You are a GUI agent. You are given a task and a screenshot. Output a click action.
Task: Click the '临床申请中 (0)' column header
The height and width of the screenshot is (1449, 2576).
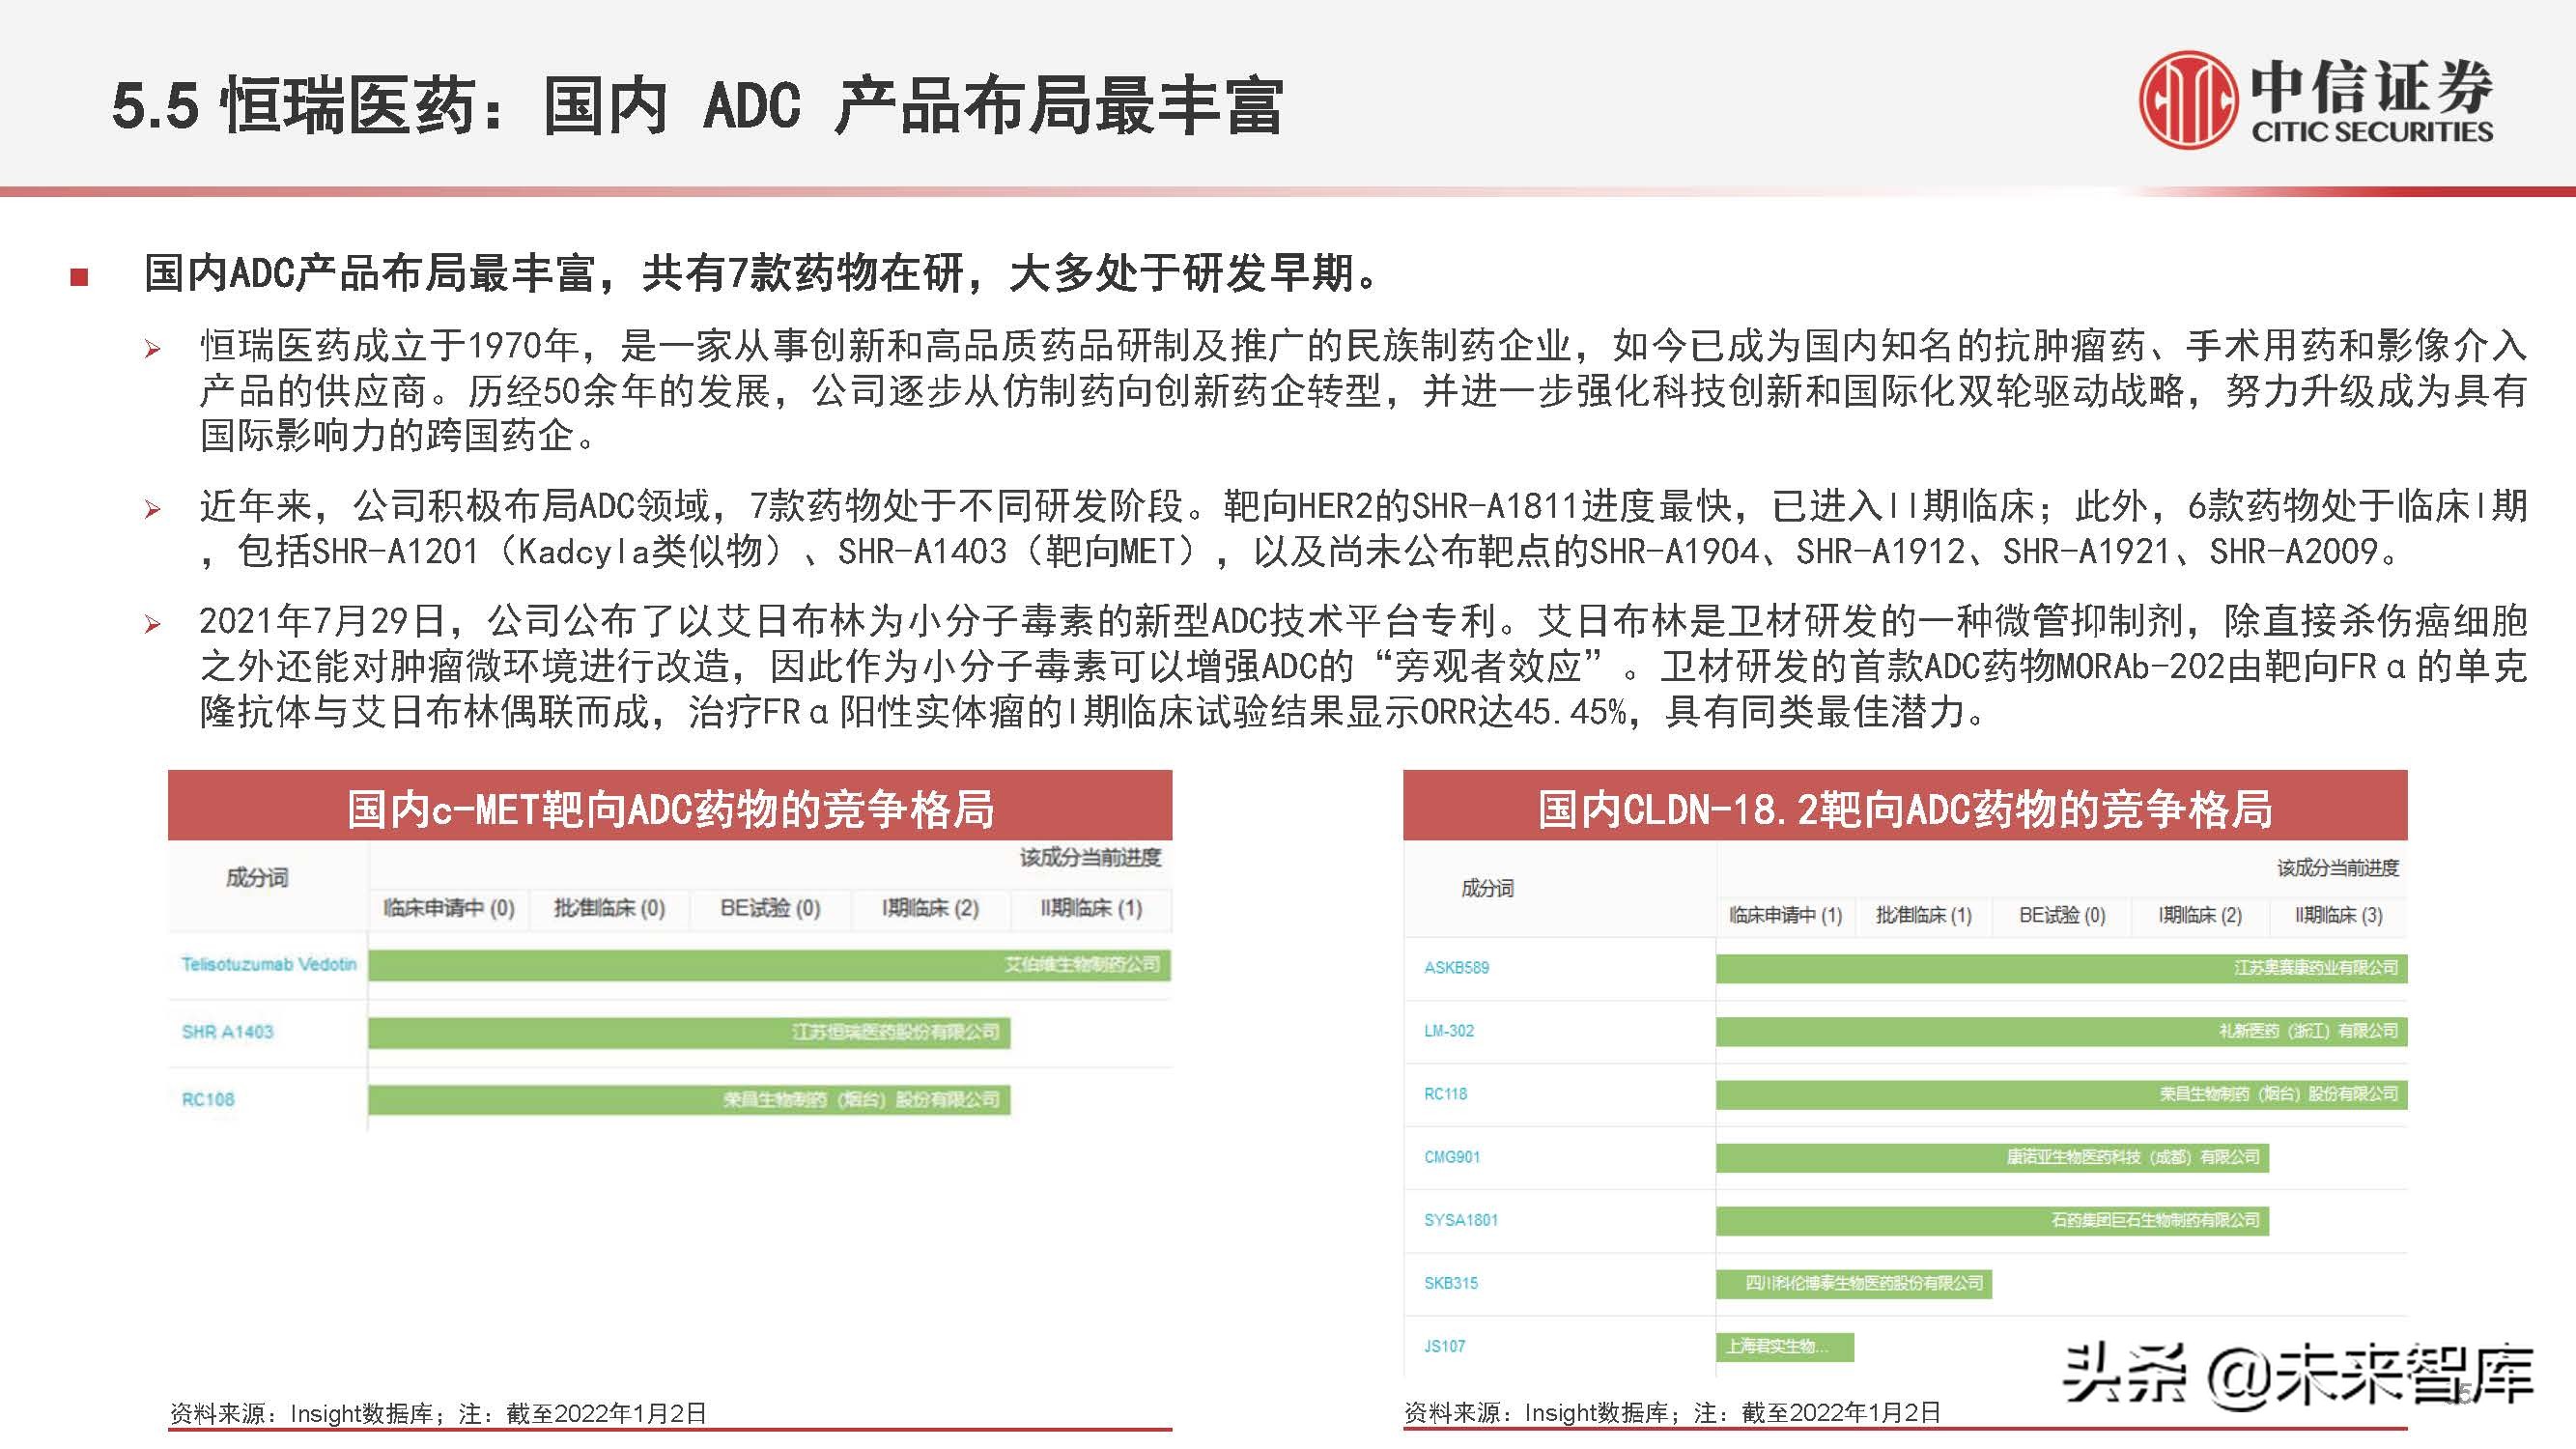click(x=449, y=908)
